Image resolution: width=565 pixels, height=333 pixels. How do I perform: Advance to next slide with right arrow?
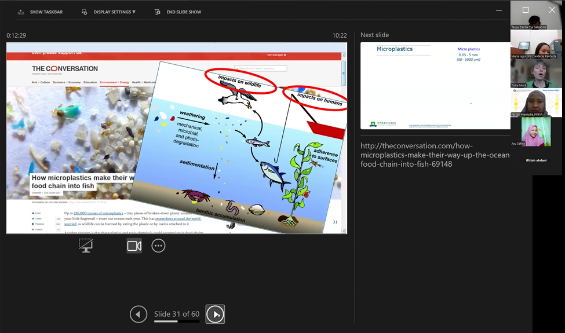(215, 314)
